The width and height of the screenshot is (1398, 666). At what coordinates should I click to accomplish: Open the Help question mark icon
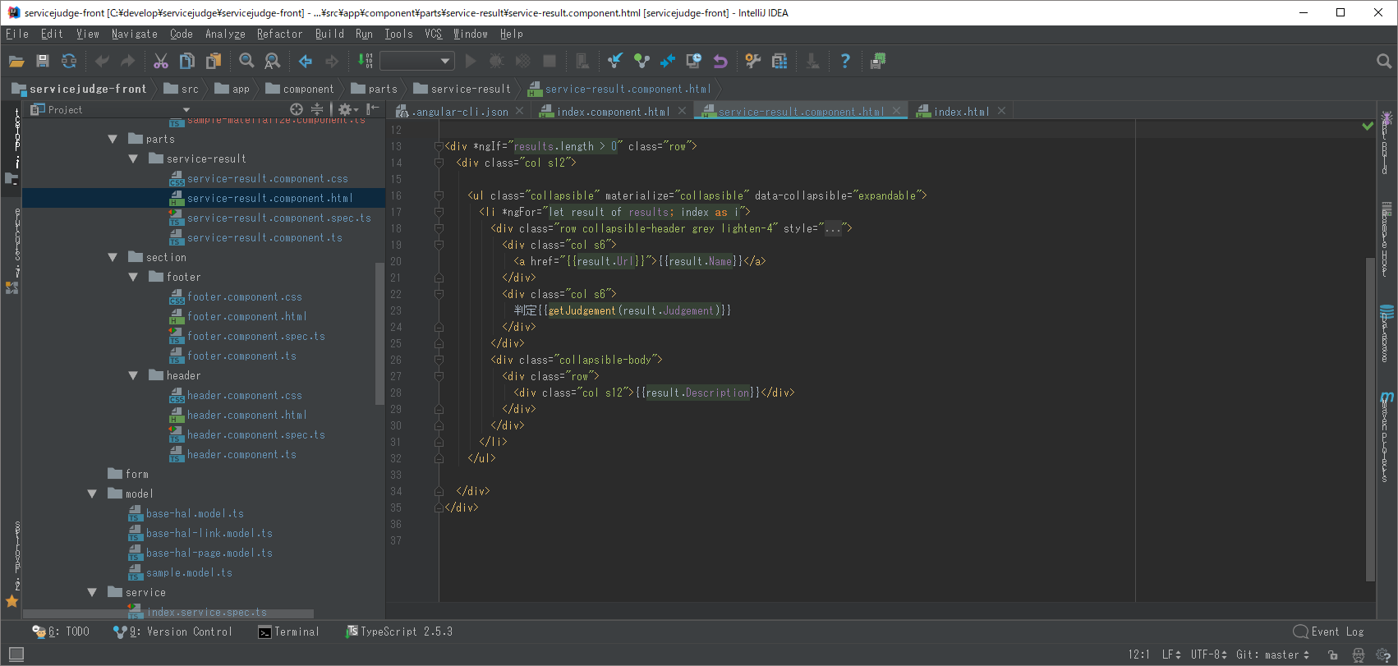coord(845,61)
